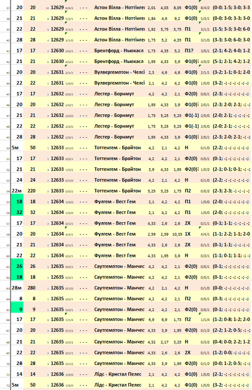
Task: Click the "22м" cell
Action: pyautogui.click(x=17, y=191)
